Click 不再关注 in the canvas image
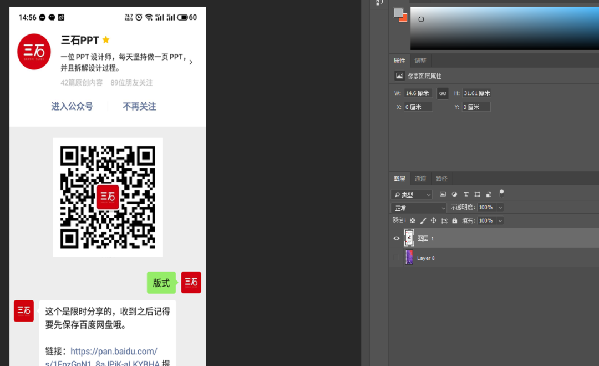 (139, 106)
